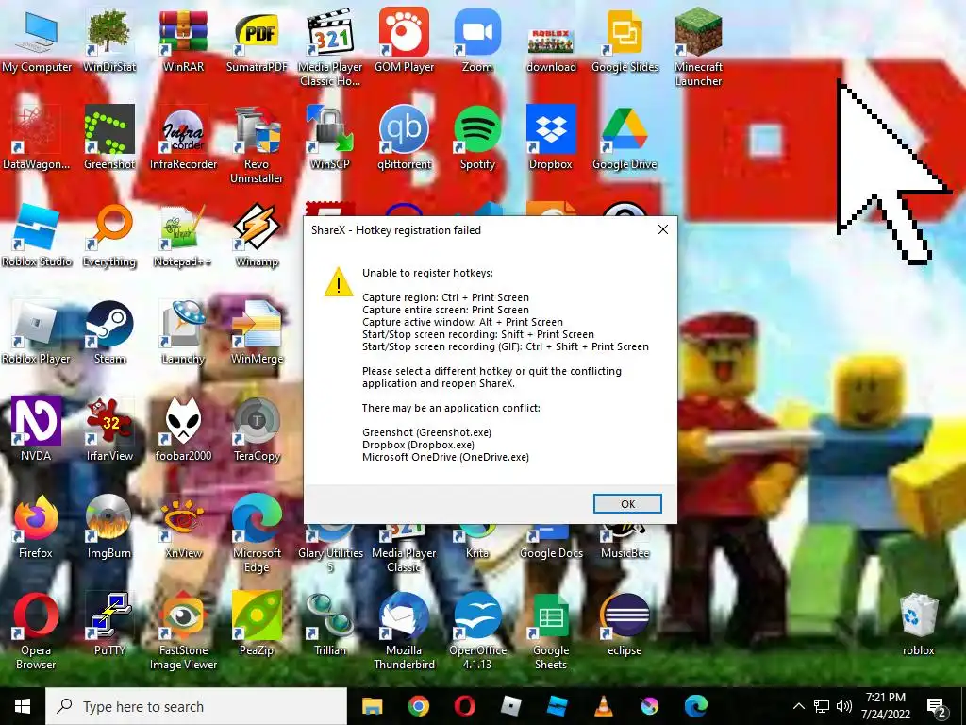Select the Notepad++ desktop shortcut
The width and height of the screenshot is (966, 725).
(183, 235)
